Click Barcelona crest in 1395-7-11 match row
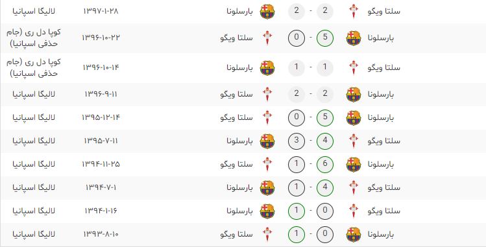This screenshot has width=486, height=247. click(267, 141)
